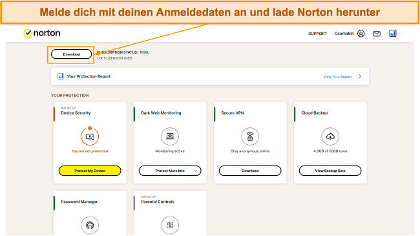This screenshot has height=236, width=420.
Task: Click the Protection Report chart icon
Action: 61,76
